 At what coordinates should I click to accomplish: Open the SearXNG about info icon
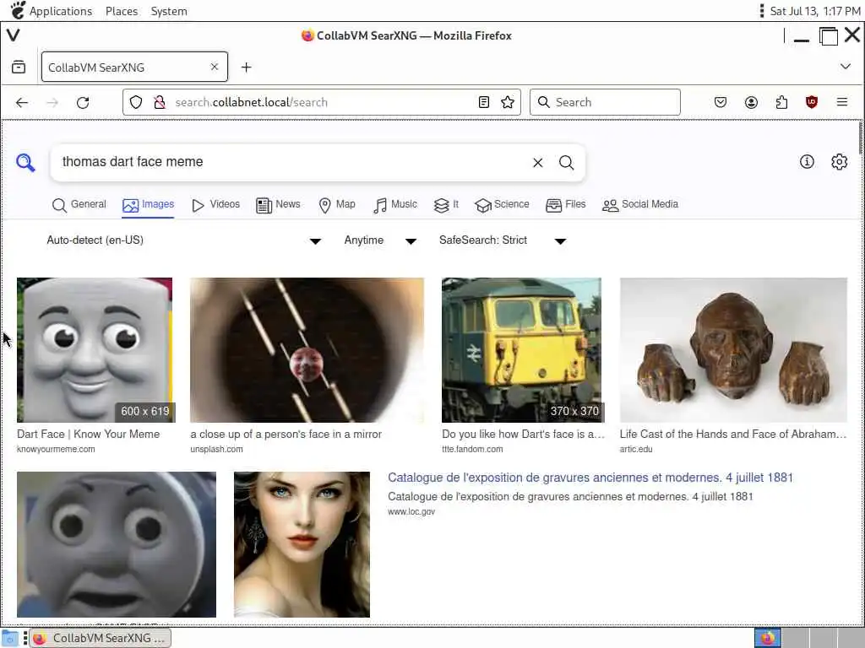pyautogui.click(x=807, y=161)
